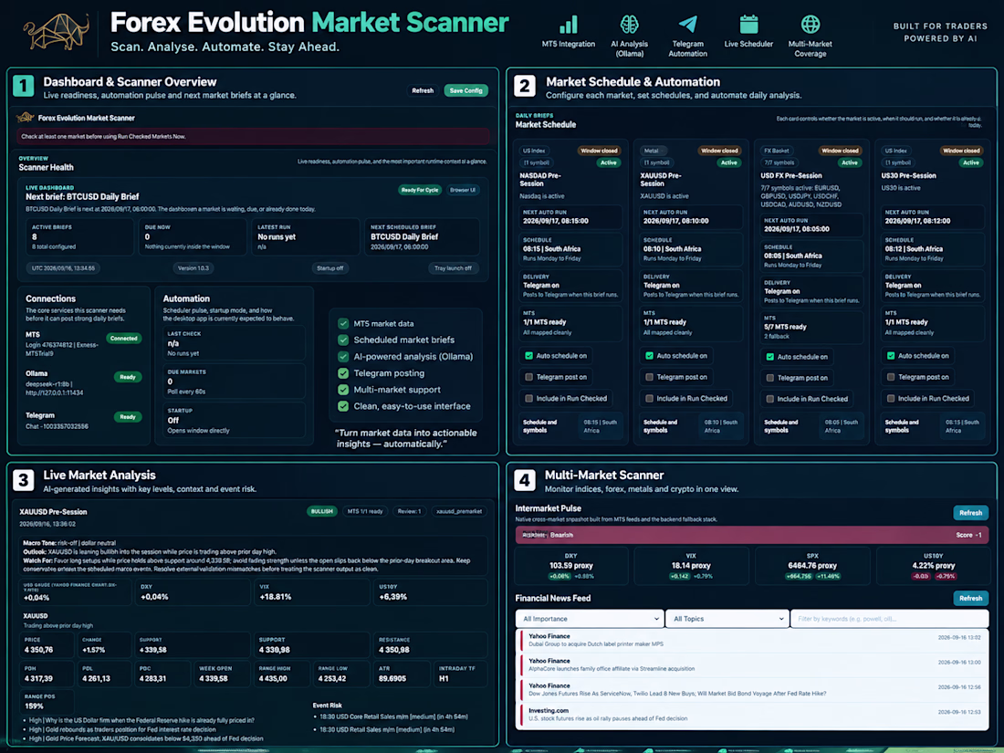1004x753 pixels.
Task: Click Active badge on US30 Pre-Session card
Action: (x=971, y=162)
